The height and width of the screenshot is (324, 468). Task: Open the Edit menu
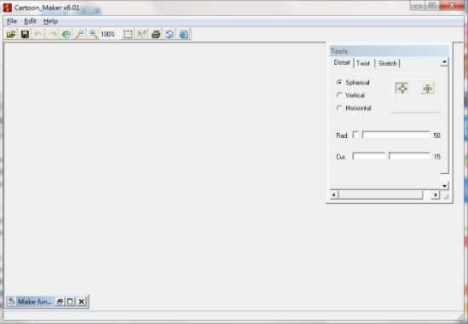pos(30,21)
